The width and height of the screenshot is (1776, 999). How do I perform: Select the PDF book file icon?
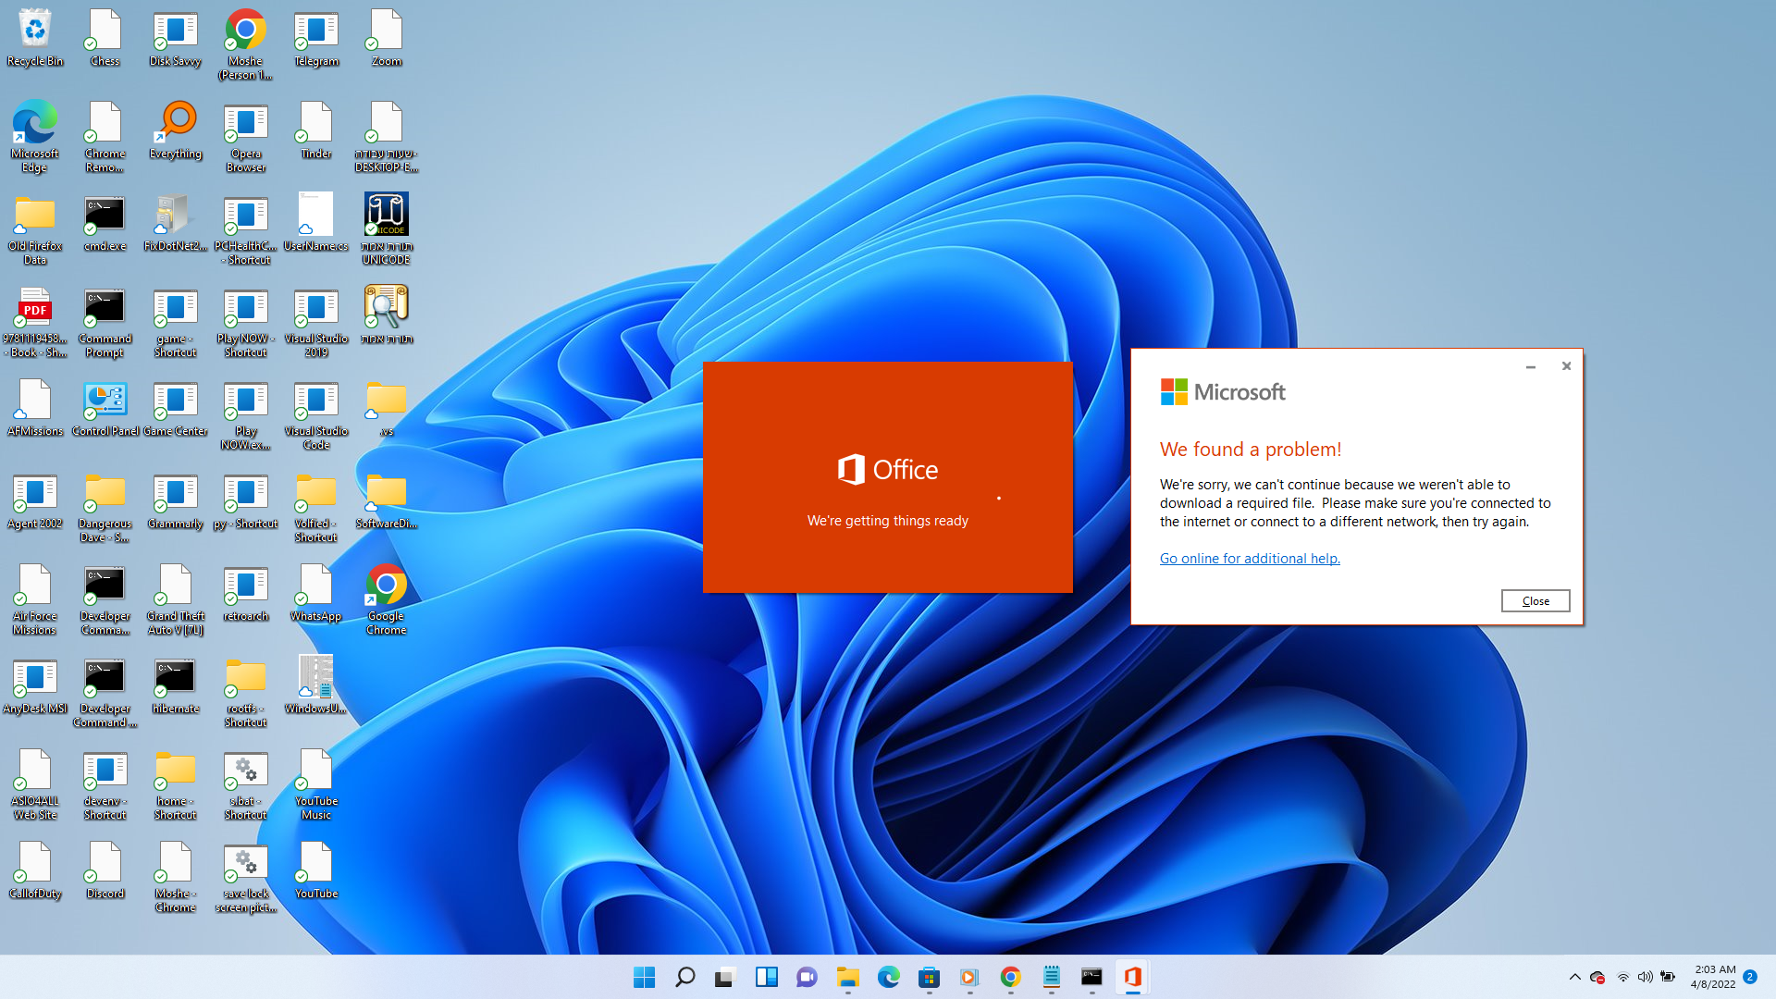pos(35,322)
